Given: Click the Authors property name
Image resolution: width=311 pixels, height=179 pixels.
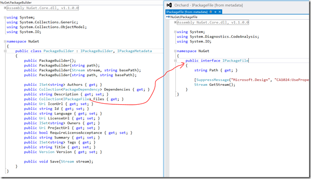Looking at the screenshot, I should pos(75,84).
